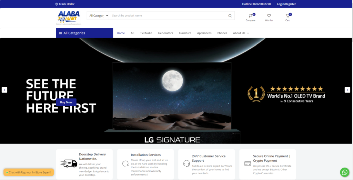Advance to next slide arrow
Image resolution: width=353 pixels, height=180 pixels.
click(x=347, y=90)
